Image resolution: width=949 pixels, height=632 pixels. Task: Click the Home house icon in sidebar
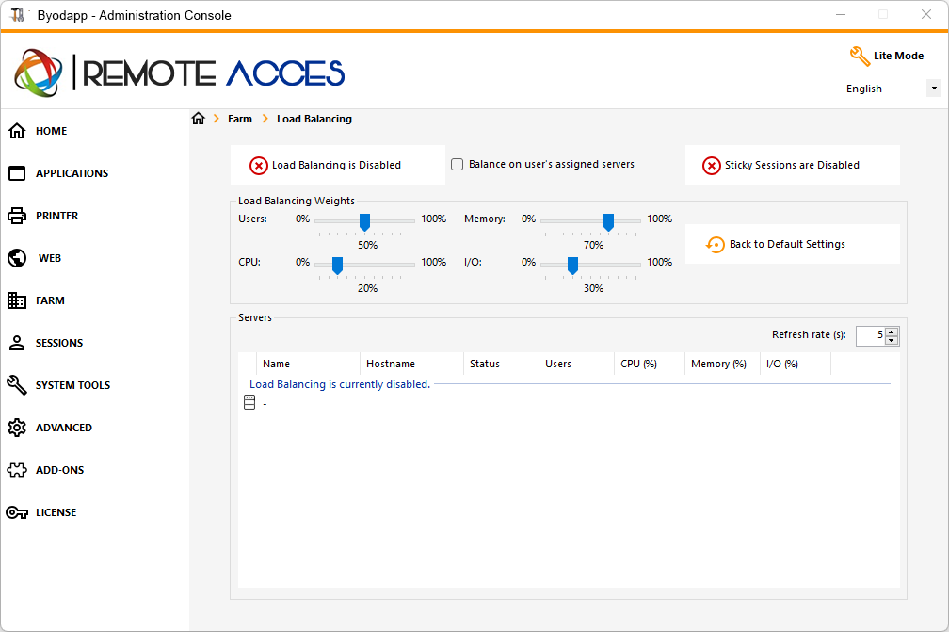17,131
